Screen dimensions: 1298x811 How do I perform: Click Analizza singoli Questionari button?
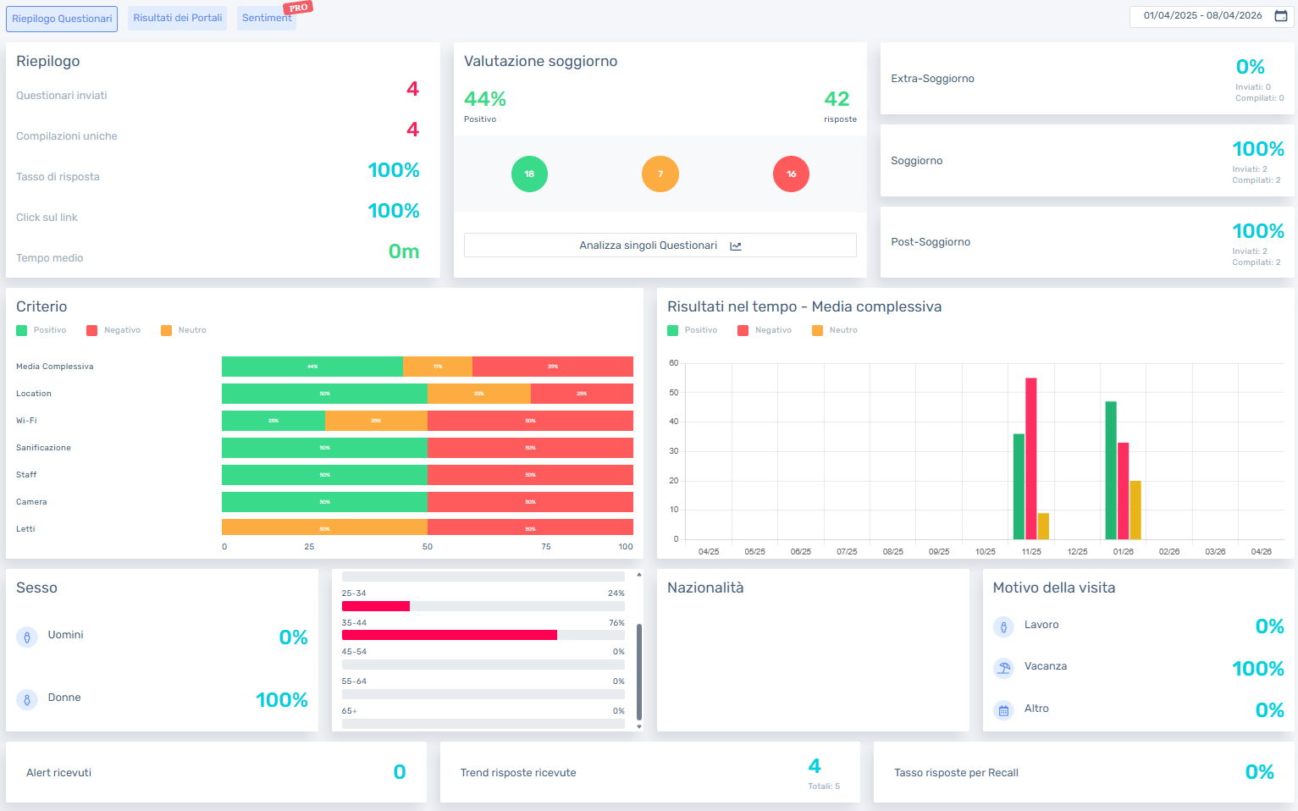pyautogui.click(x=660, y=246)
